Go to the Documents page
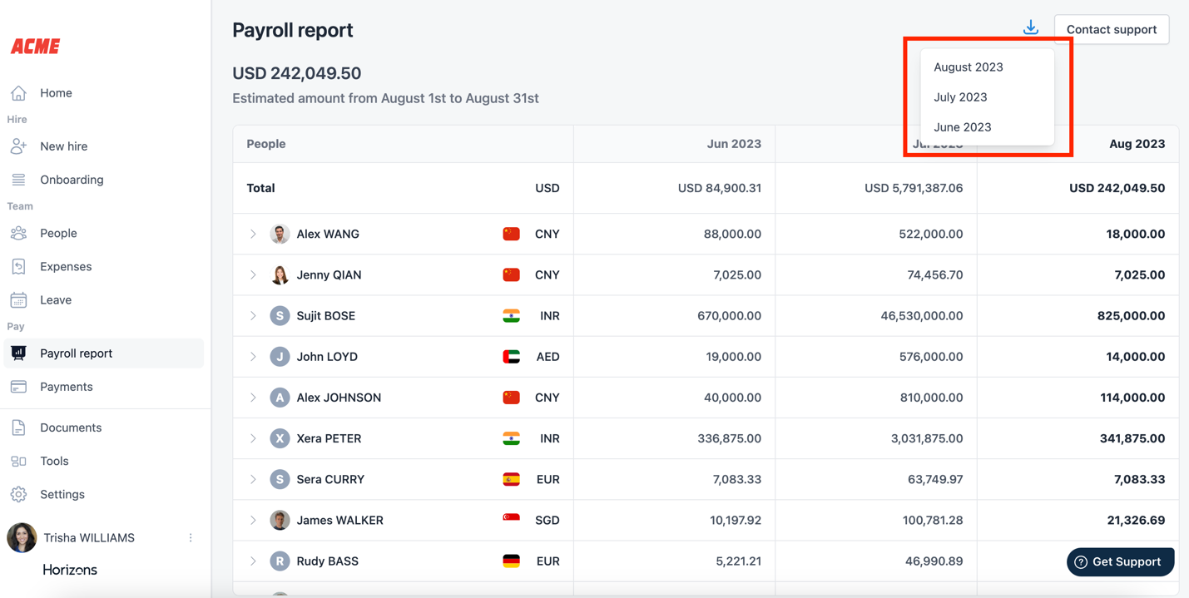 point(71,427)
